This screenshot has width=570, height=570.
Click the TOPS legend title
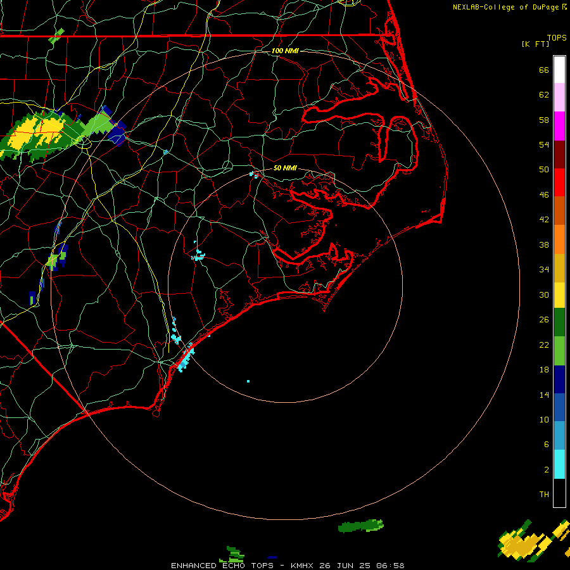pyautogui.click(x=557, y=38)
